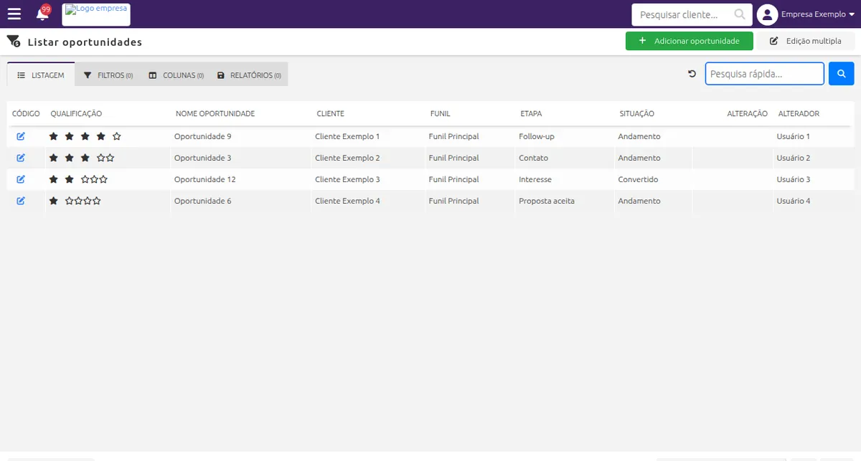Set Oportunidade 9 rating to five stars
The height and width of the screenshot is (461, 861).
coord(117,136)
